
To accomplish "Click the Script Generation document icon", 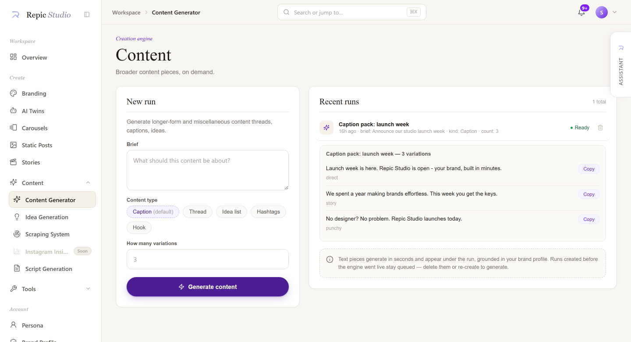I will [17, 268].
